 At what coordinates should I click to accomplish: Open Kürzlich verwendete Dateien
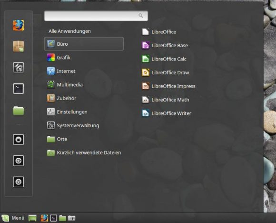coord(84,152)
